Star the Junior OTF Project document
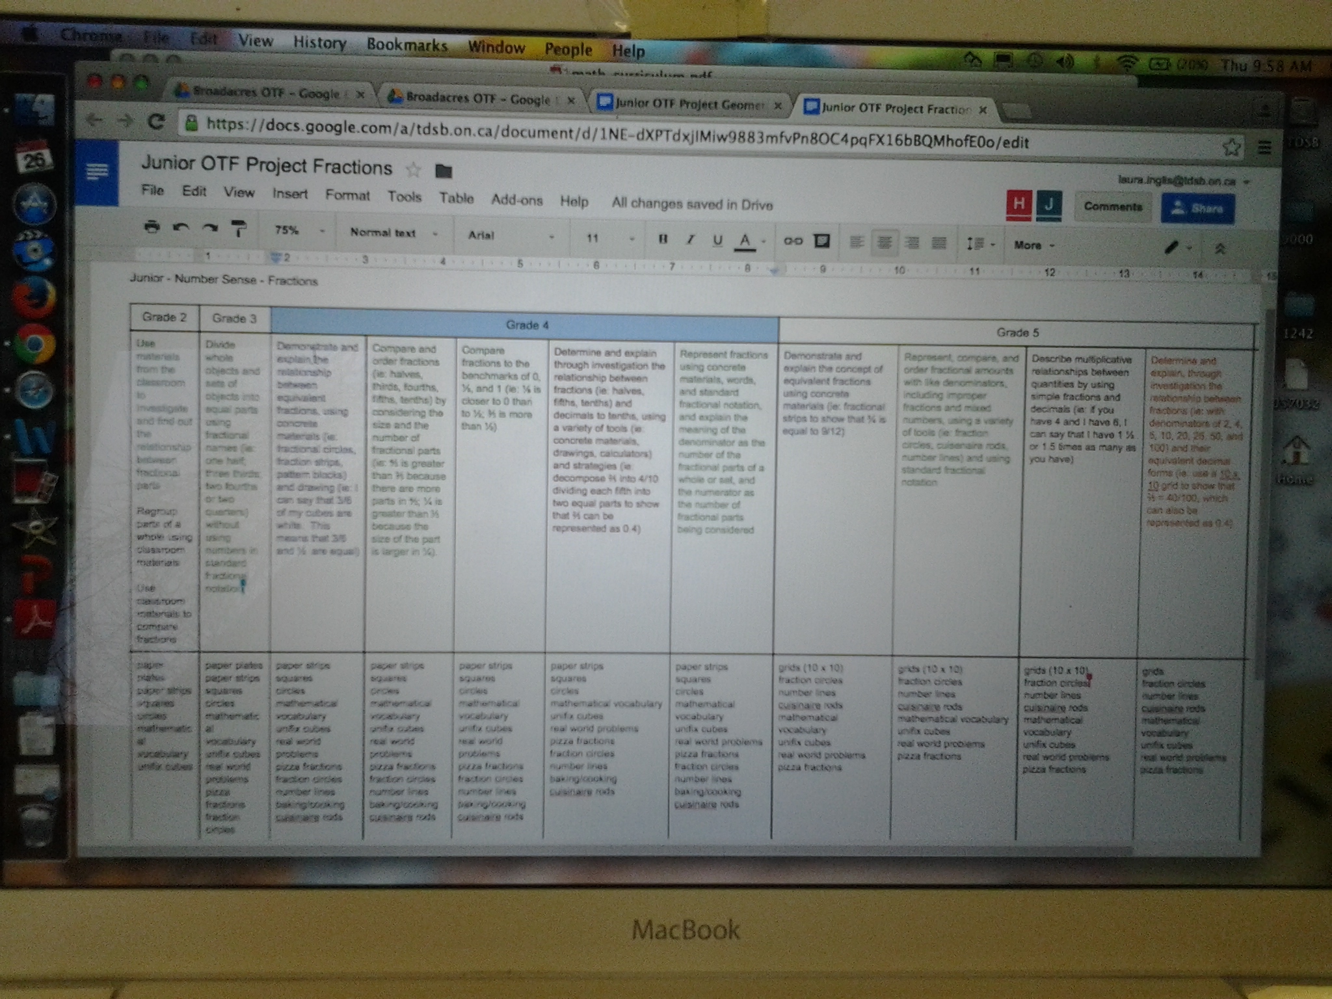1332x999 pixels. [413, 170]
